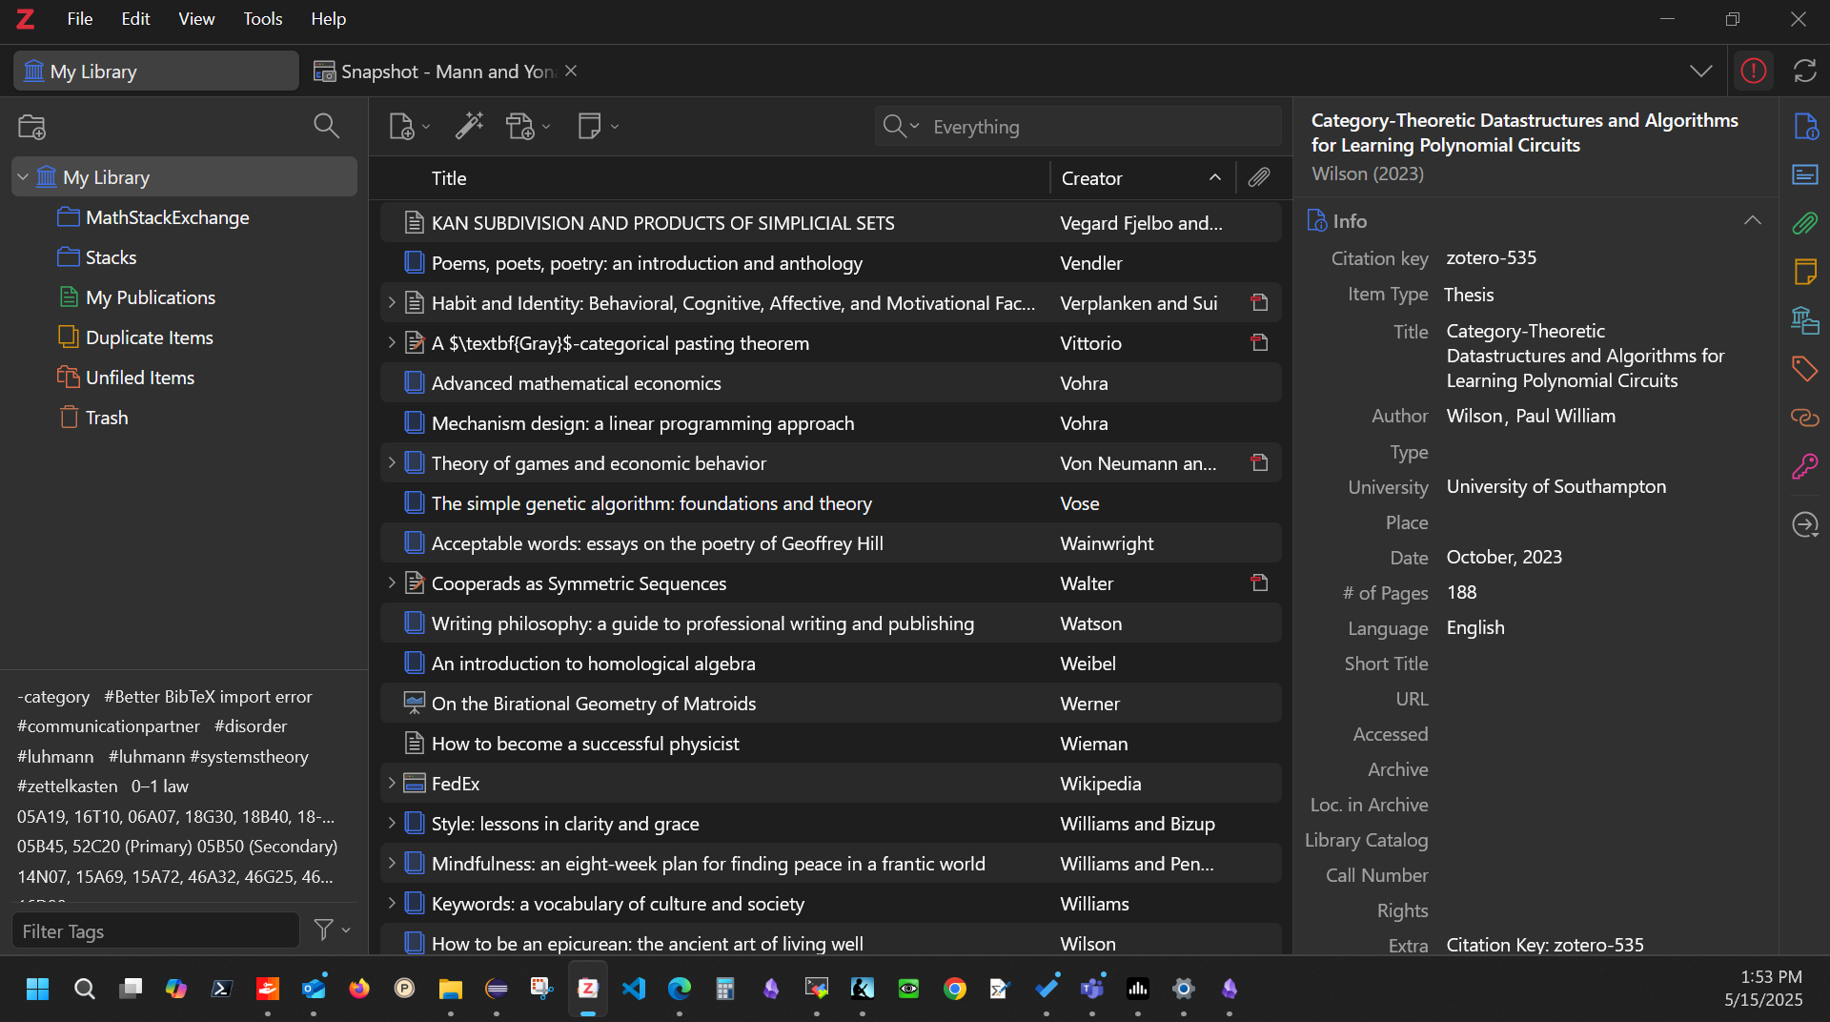Viewport: 1830px width, 1022px height.
Task: Click the Filter Tags input field
Action: pos(155,930)
